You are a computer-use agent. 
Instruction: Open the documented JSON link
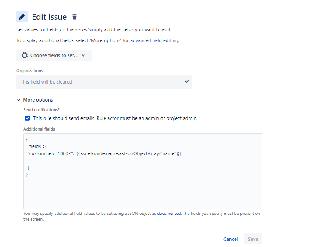[x=169, y=214]
